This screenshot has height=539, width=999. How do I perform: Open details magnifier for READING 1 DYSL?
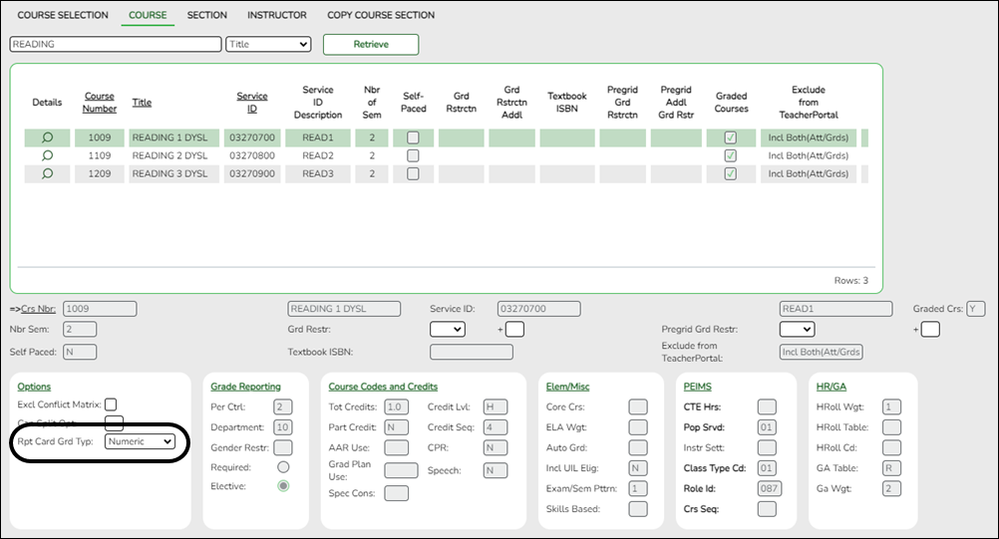coord(47,137)
